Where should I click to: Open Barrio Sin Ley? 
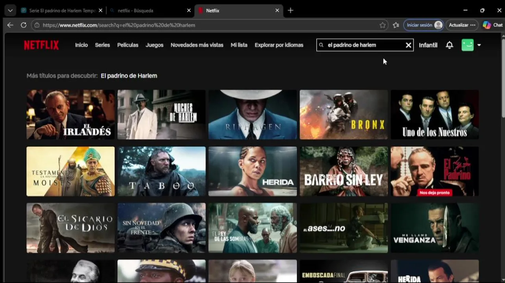click(344, 171)
